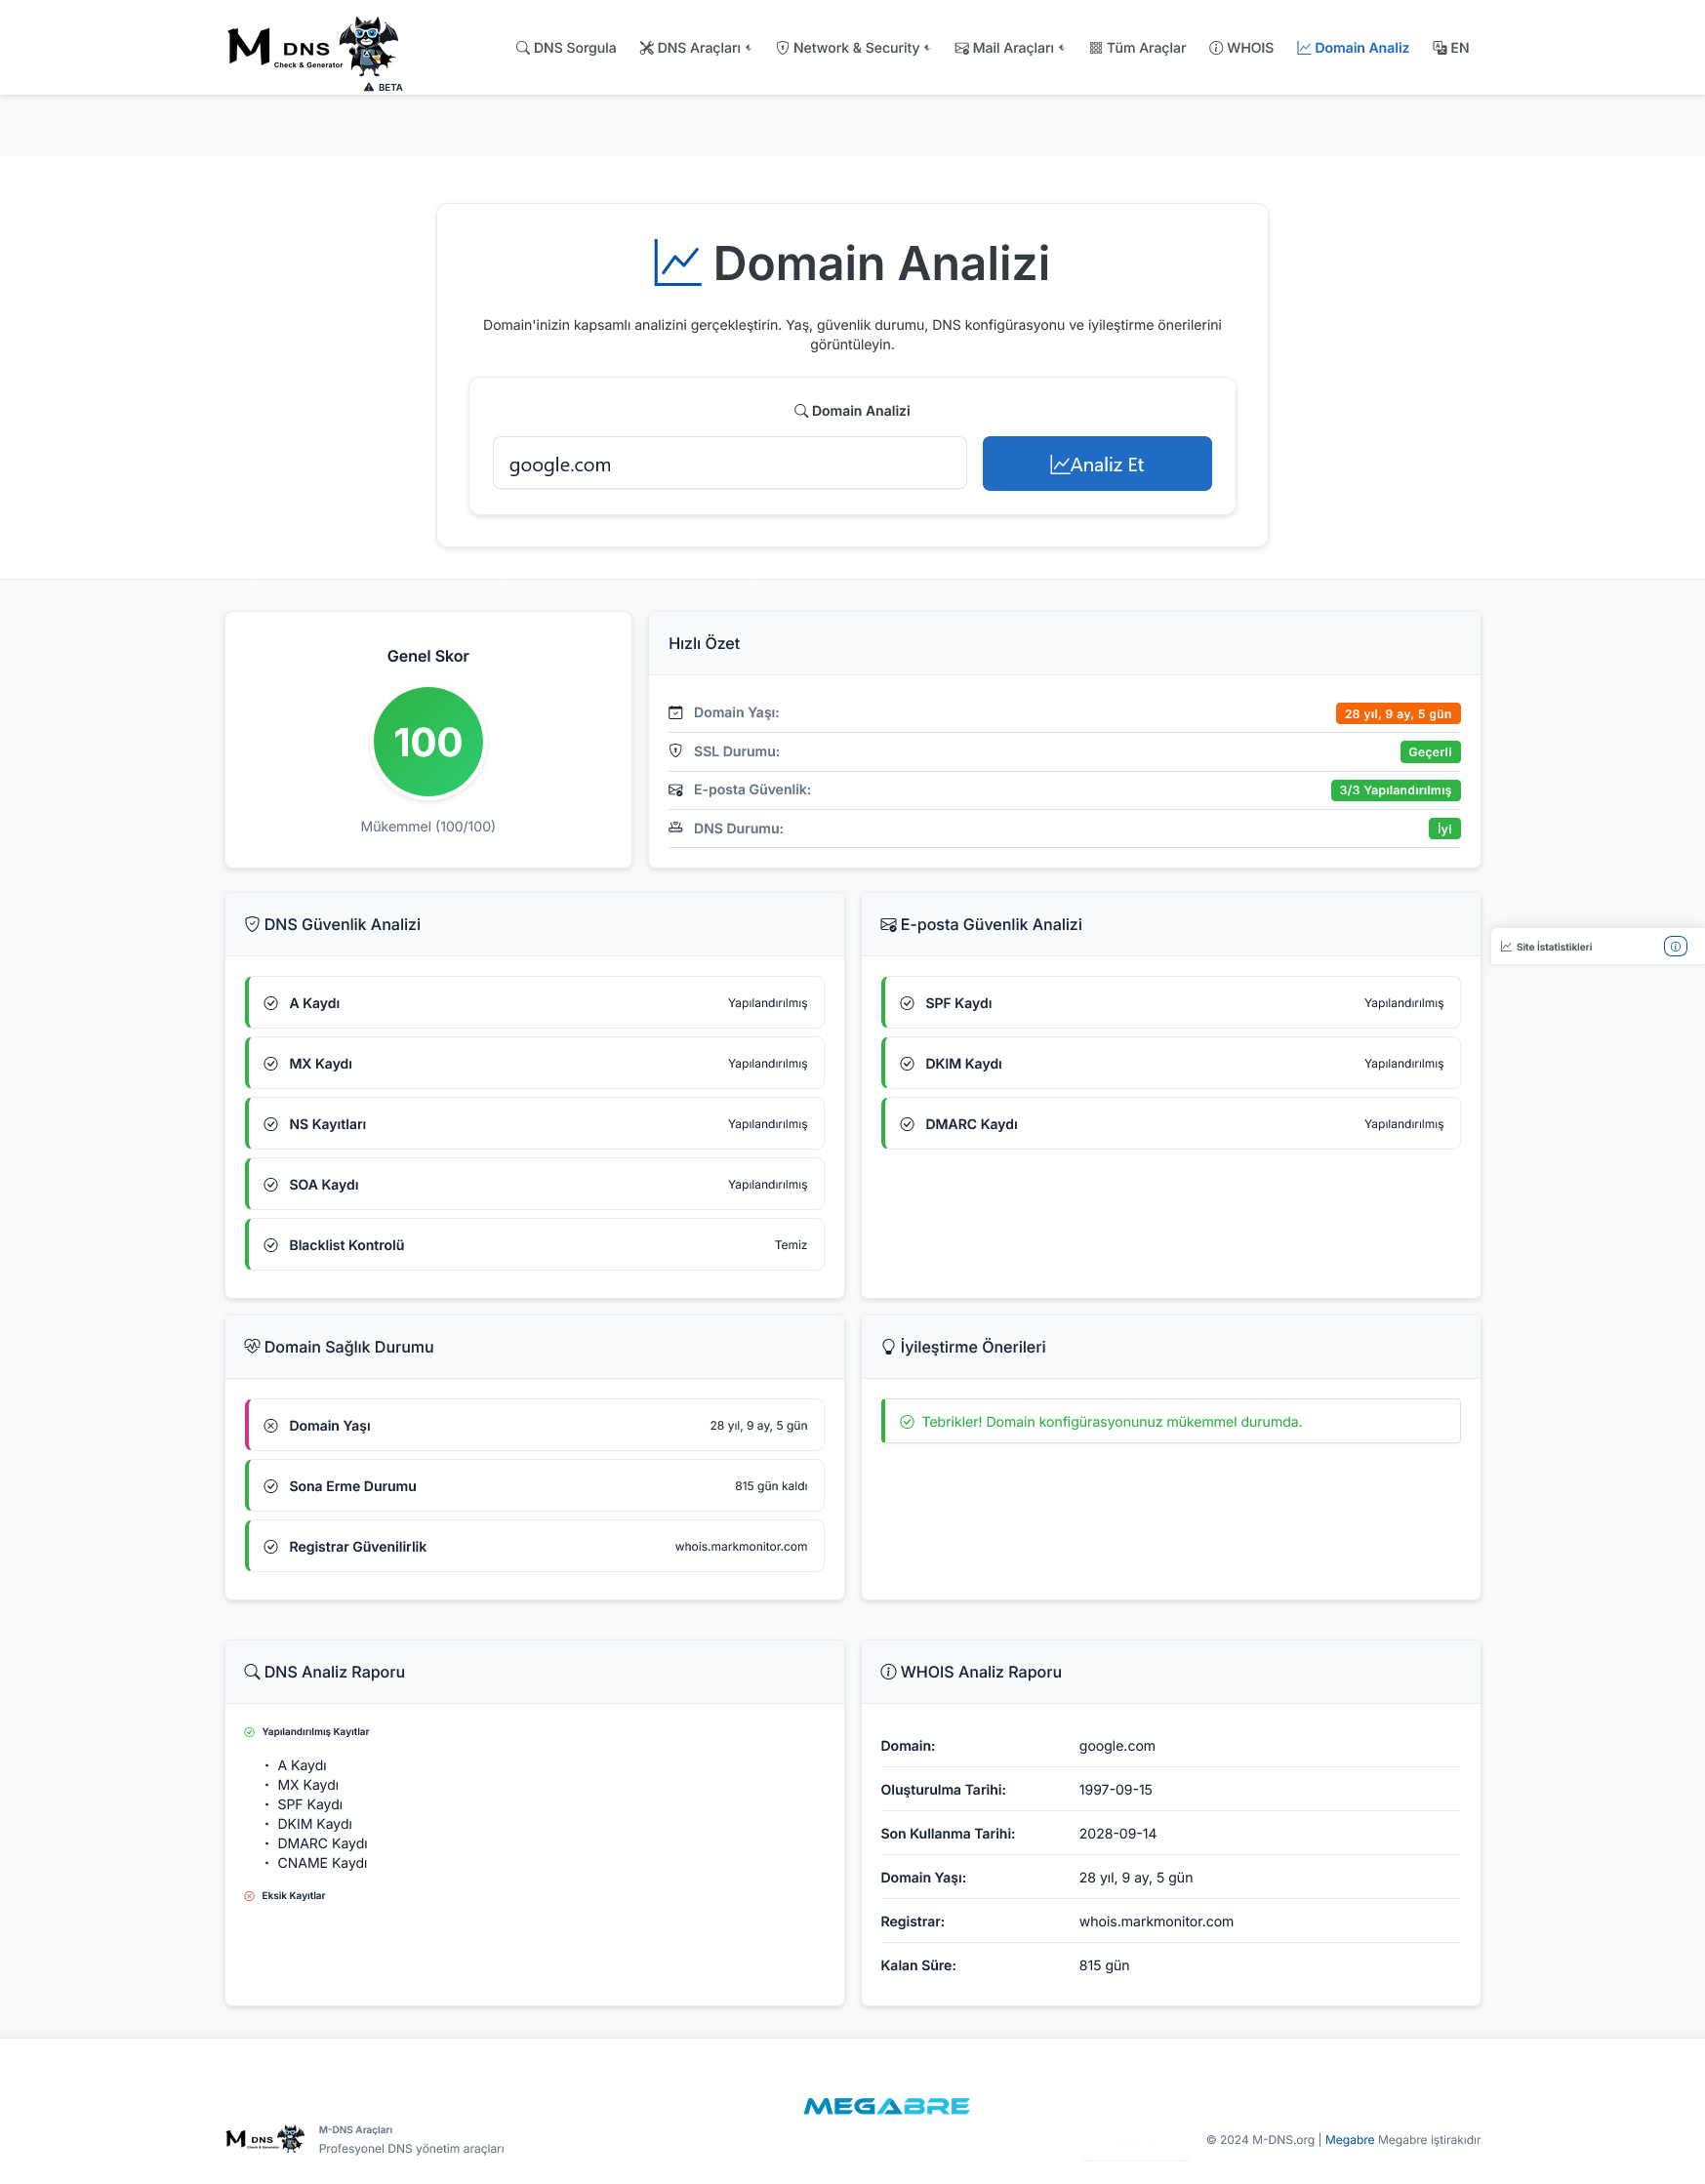Click the check icon on Blacklist Kontrolü row
Image resolution: width=1705 pixels, height=2184 pixels.
pos(271,1245)
